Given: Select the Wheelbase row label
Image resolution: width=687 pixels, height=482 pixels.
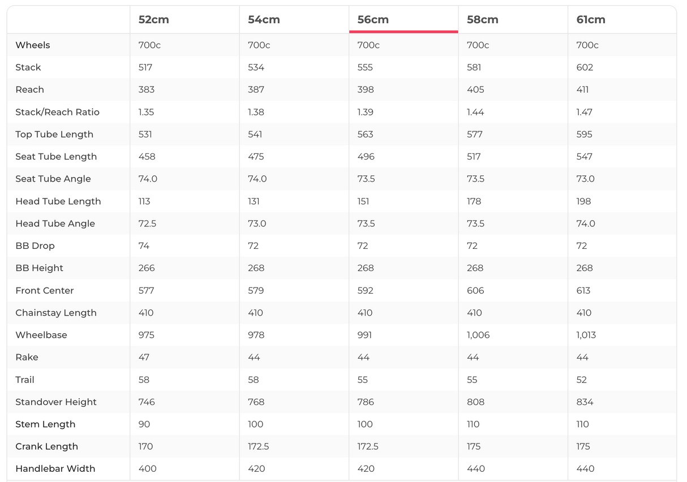Looking at the screenshot, I should (41, 335).
